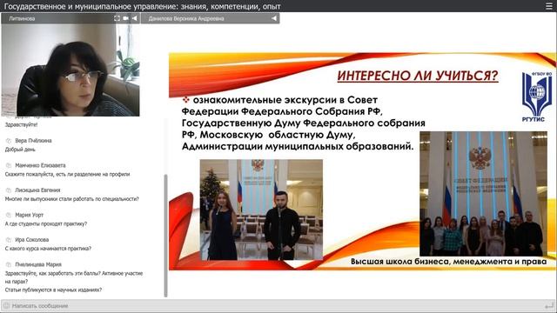
Task: Click the footer Высшая школа бизнеса, менеджмента и права
Action: (449, 262)
